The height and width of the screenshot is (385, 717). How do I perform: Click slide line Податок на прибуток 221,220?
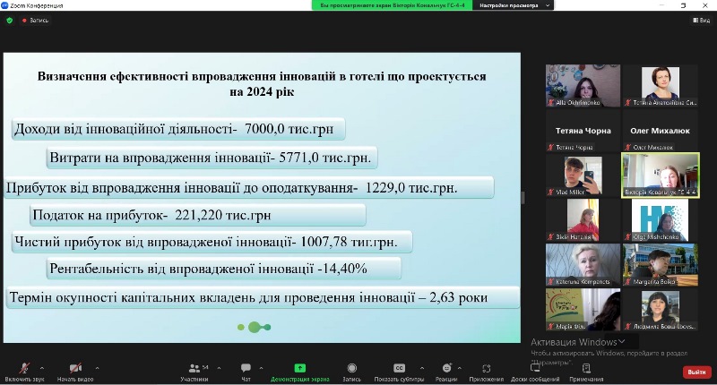click(197, 215)
